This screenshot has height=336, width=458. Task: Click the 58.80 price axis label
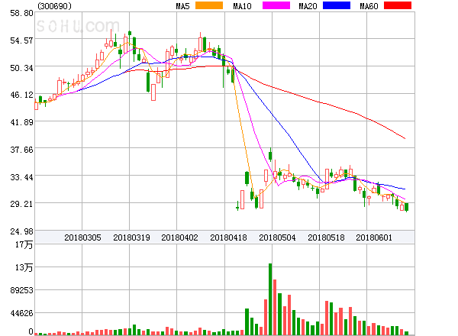pos(21,13)
